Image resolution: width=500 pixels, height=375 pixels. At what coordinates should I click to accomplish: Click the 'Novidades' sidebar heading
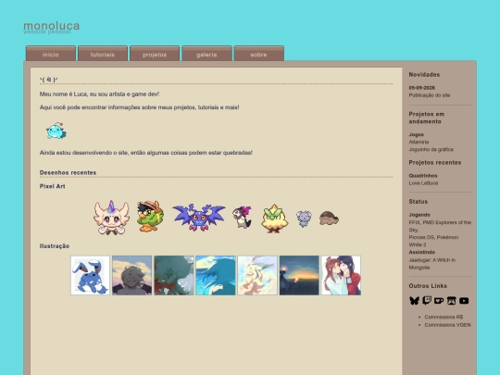(424, 75)
